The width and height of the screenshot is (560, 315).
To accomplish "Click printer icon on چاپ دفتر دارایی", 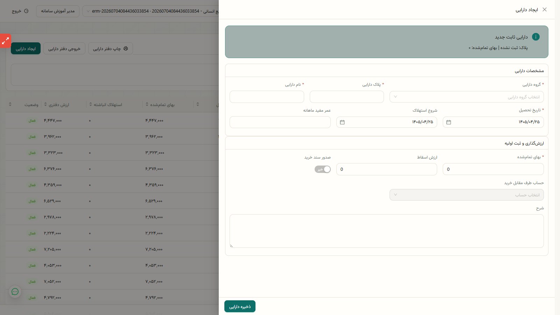I will (126, 49).
